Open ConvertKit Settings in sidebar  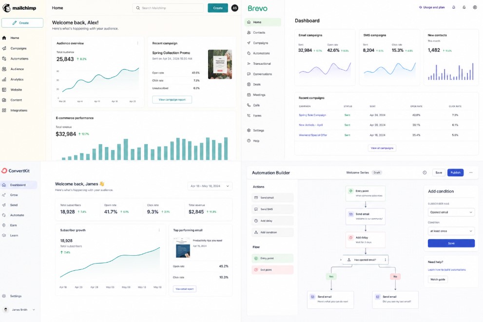(x=12, y=296)
